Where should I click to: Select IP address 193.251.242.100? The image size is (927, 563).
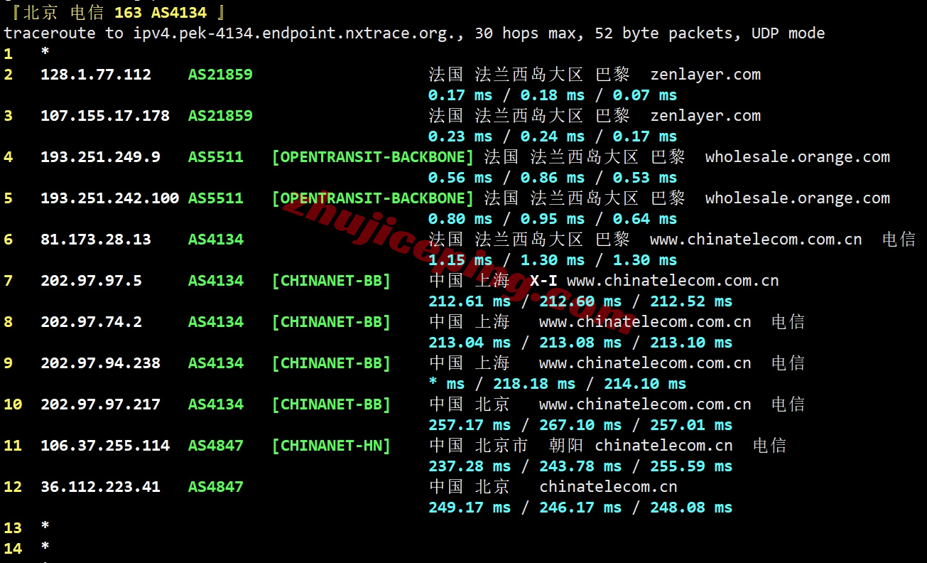coord(109,198)
